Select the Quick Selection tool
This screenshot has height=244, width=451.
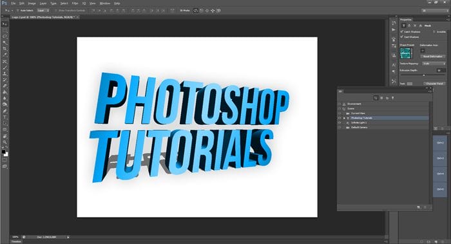pos(5,42)
